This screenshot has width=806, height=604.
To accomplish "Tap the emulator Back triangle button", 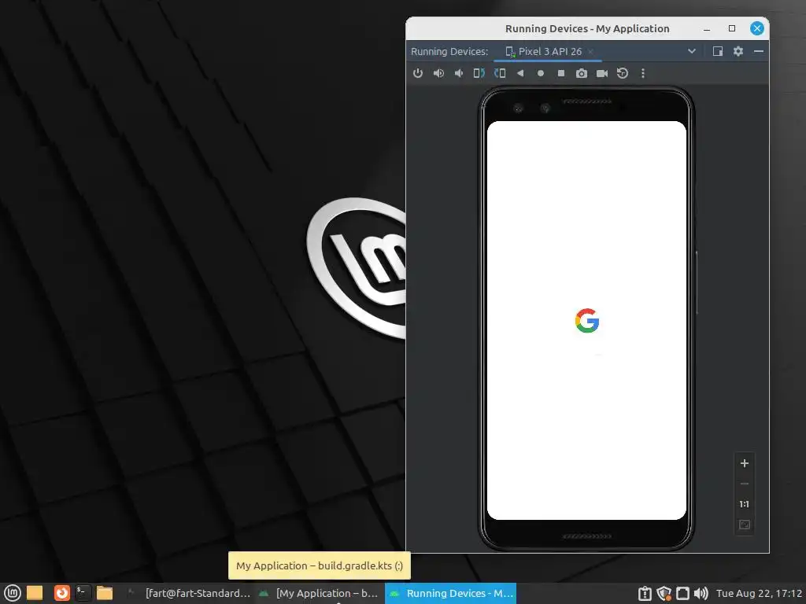I will click(x=520, y=73).
